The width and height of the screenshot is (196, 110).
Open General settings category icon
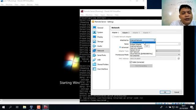pyautogui.click(x=95, y=28)
